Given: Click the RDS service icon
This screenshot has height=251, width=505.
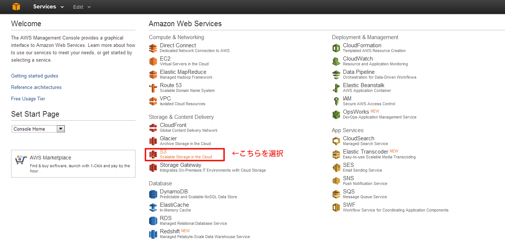Looking at the screenshot, I should (x=153, y=221).
